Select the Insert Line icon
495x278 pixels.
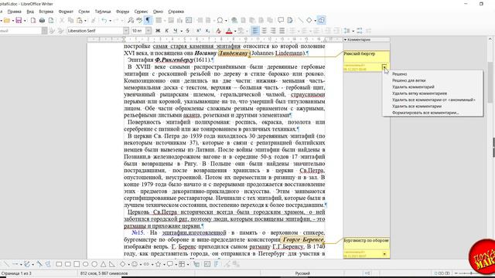[x=300, y=21]
